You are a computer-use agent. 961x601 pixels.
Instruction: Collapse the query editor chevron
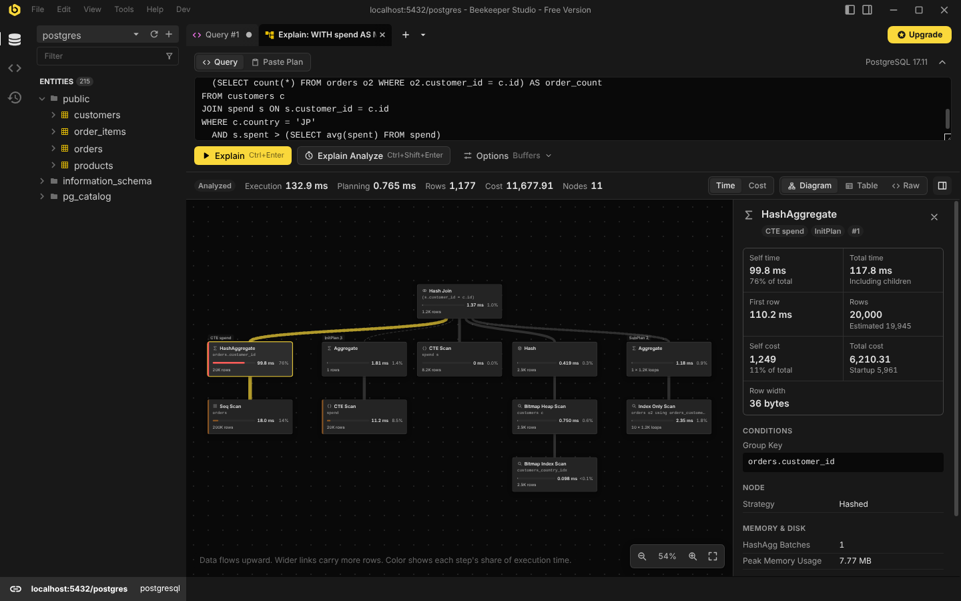[x=942, y=62]
